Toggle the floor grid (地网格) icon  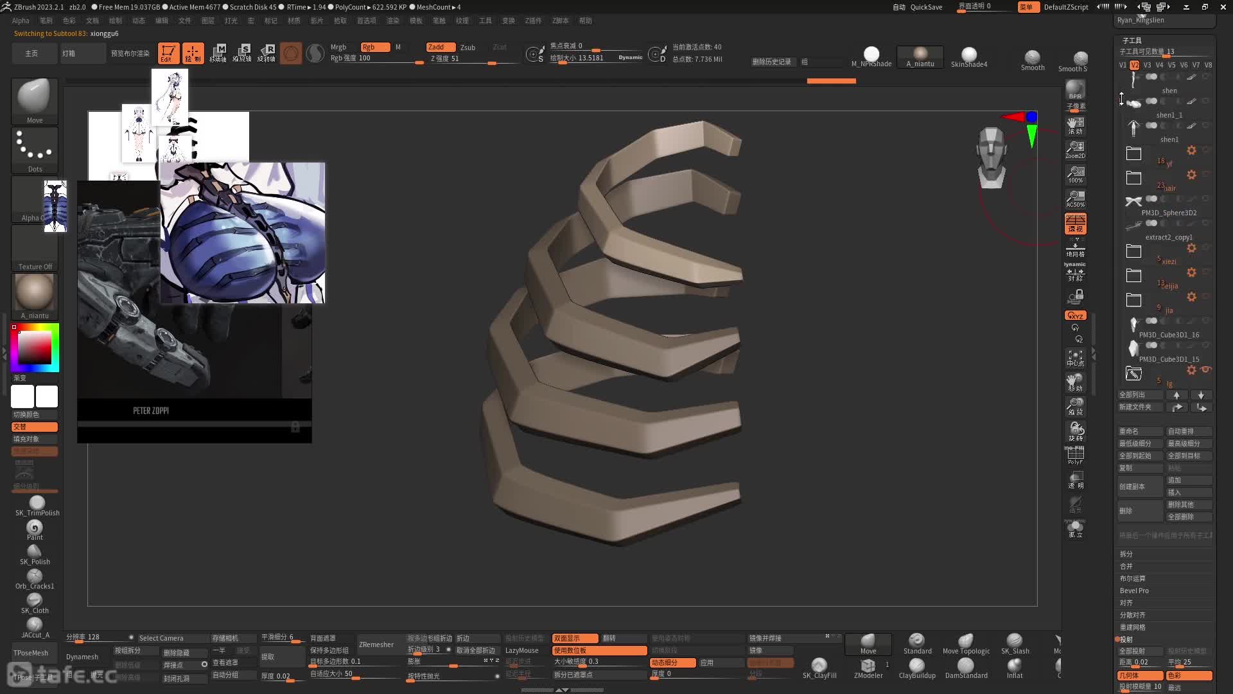point(1075,248)
